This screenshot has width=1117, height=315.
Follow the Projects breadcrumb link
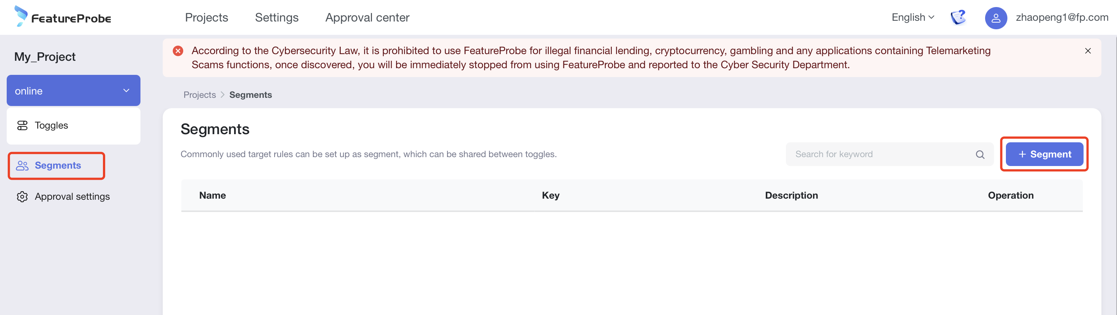(x=200, y=95)
